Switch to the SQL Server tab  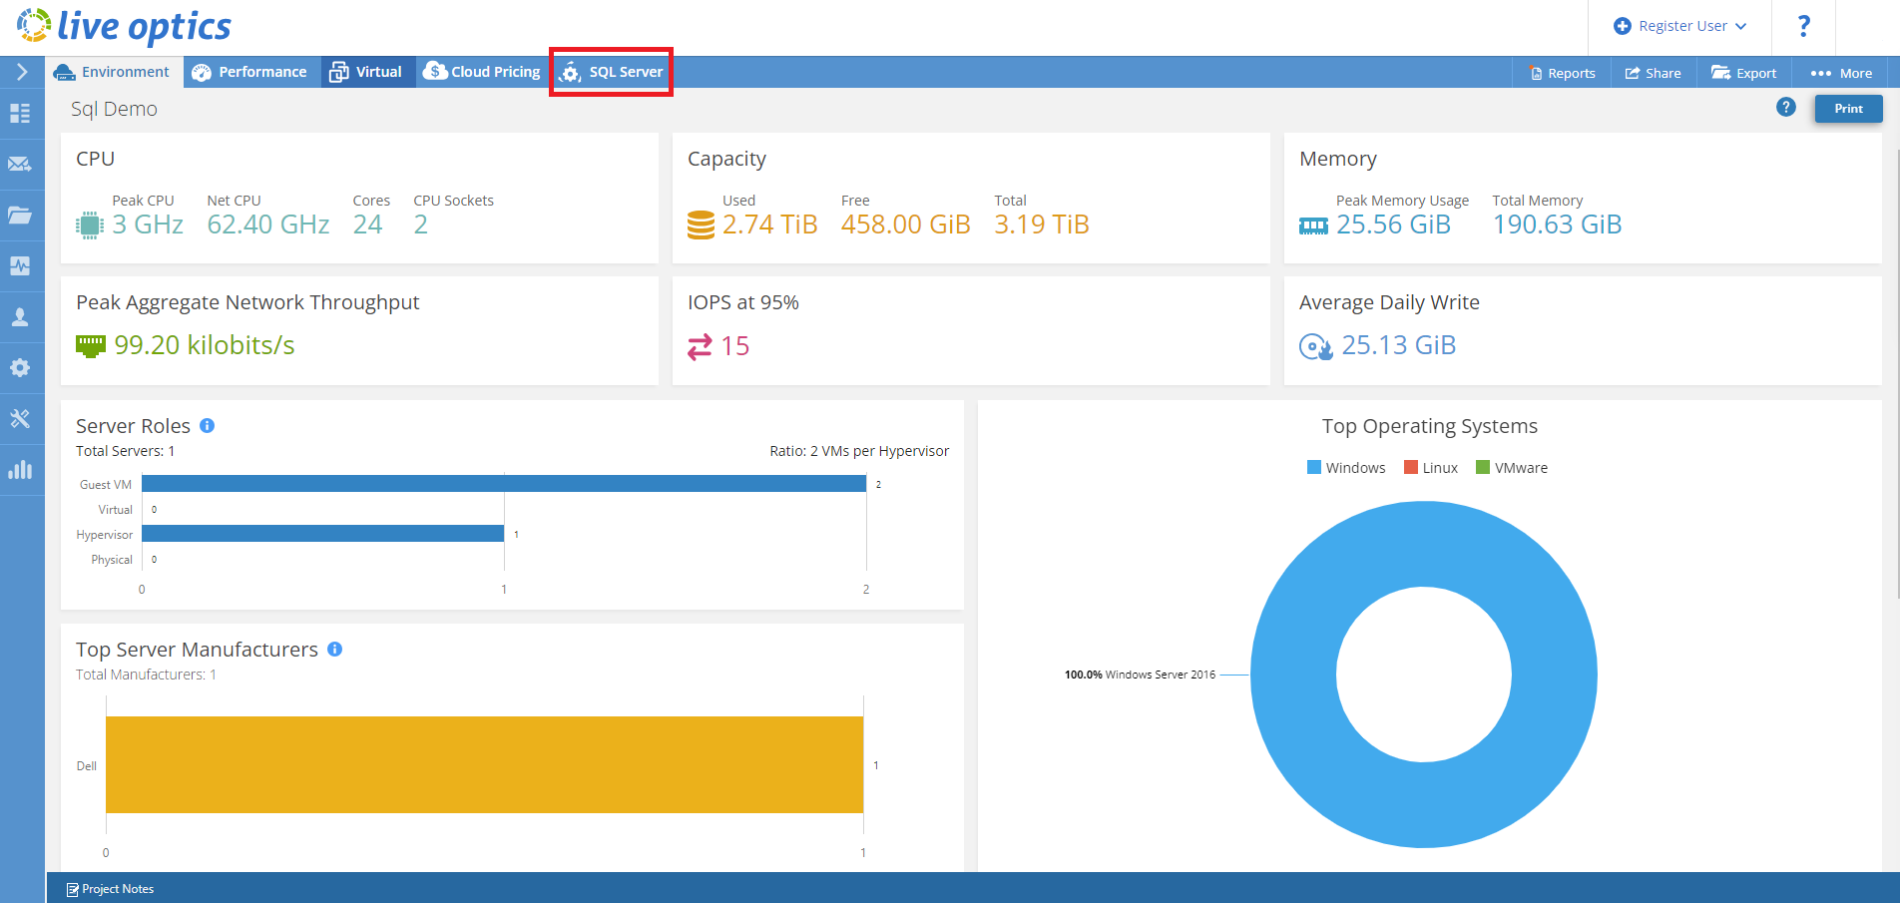click(x=612, y=72)
